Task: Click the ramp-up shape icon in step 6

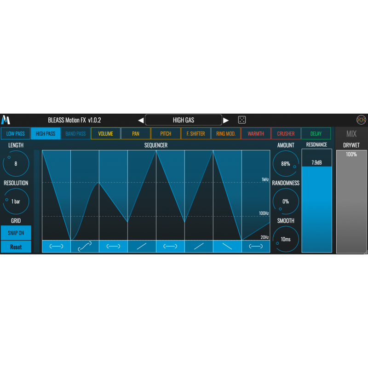Action: click(x=199, y=247)
